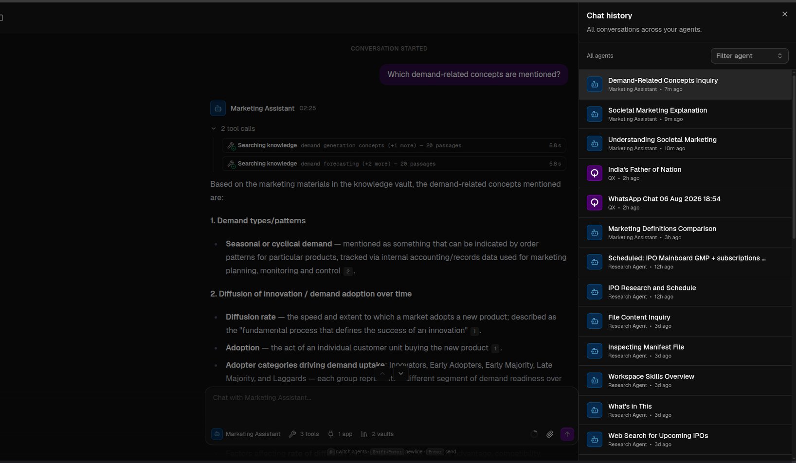Open the Scheduled: IPO Mainboard GMP conversation
Viewport: 796px width, 463px height.
[x=685, y=262]
